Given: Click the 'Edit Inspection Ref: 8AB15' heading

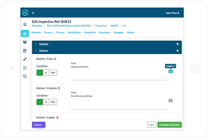Looking at the screenshot, I should click(x=52, y=21).
